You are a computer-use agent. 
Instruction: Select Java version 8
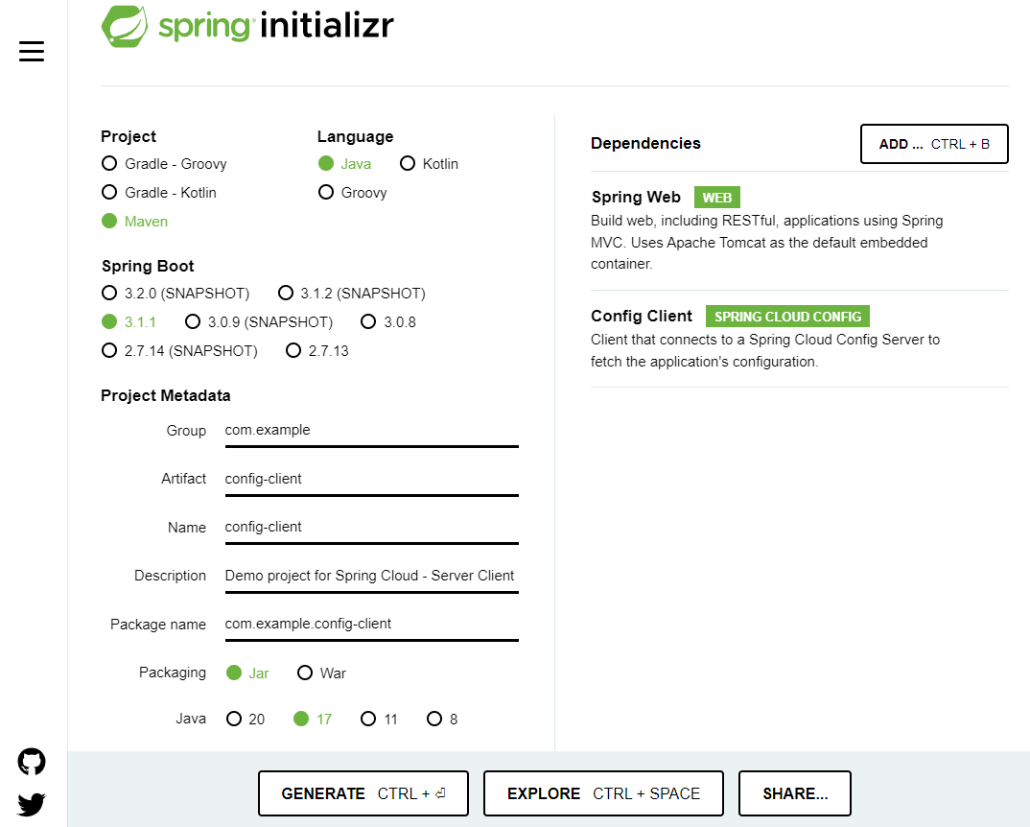[x=442, y=720]
